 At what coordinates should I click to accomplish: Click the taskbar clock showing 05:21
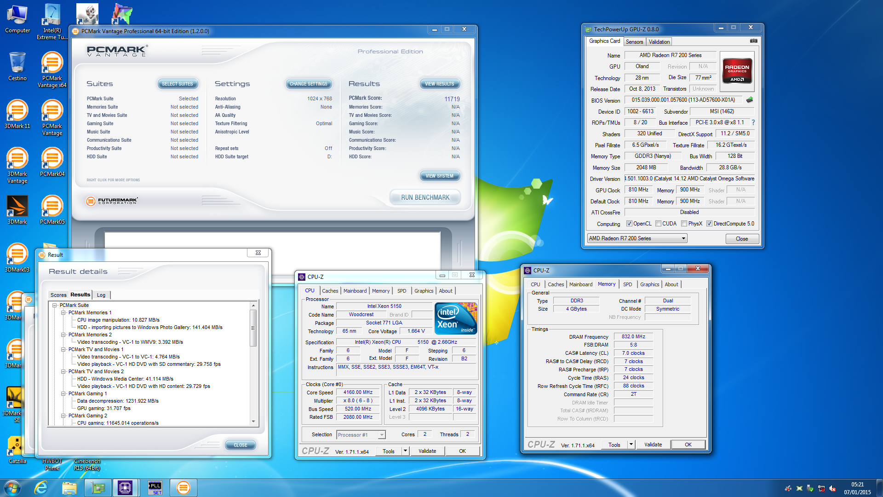pyautogui.click(x=857, y=488)
